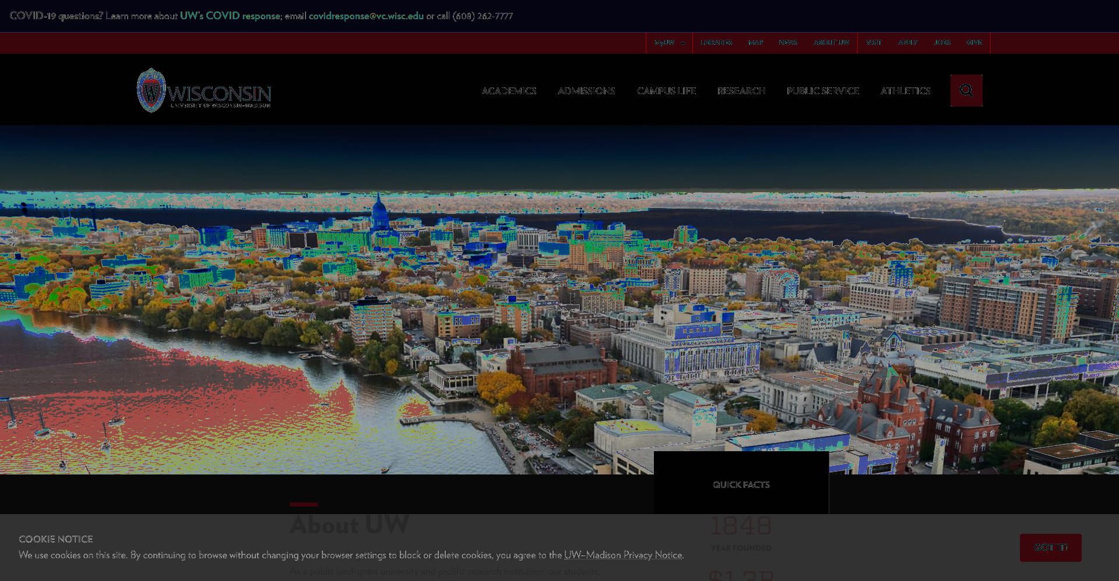Follow the UW's COVID response link
The height and width of the screenshot is (581, 1119).
coord(230,16)
